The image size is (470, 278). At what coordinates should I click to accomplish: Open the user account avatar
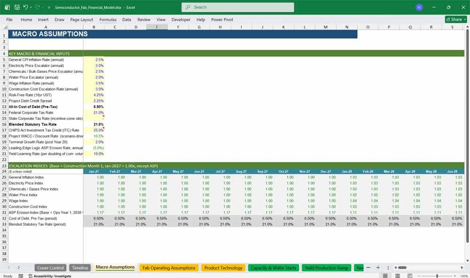pos(419,7)
